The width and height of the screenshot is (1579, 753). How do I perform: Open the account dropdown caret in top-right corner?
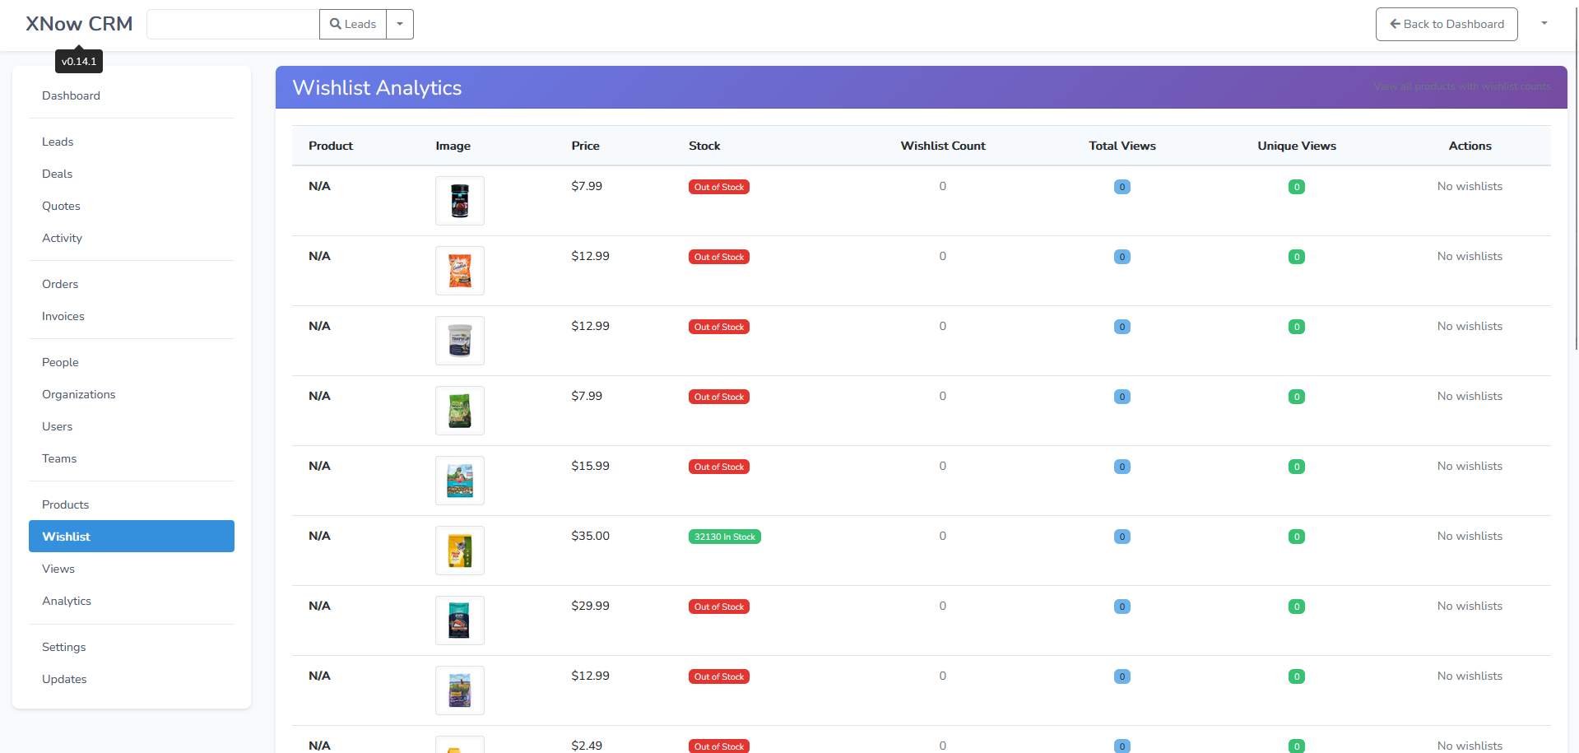[x=1544, y=24]
